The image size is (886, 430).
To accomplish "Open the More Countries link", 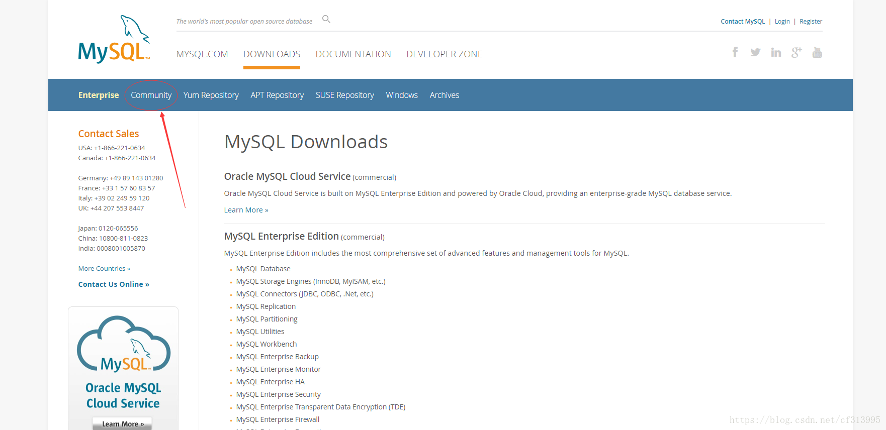I will (x=104, y=269).
